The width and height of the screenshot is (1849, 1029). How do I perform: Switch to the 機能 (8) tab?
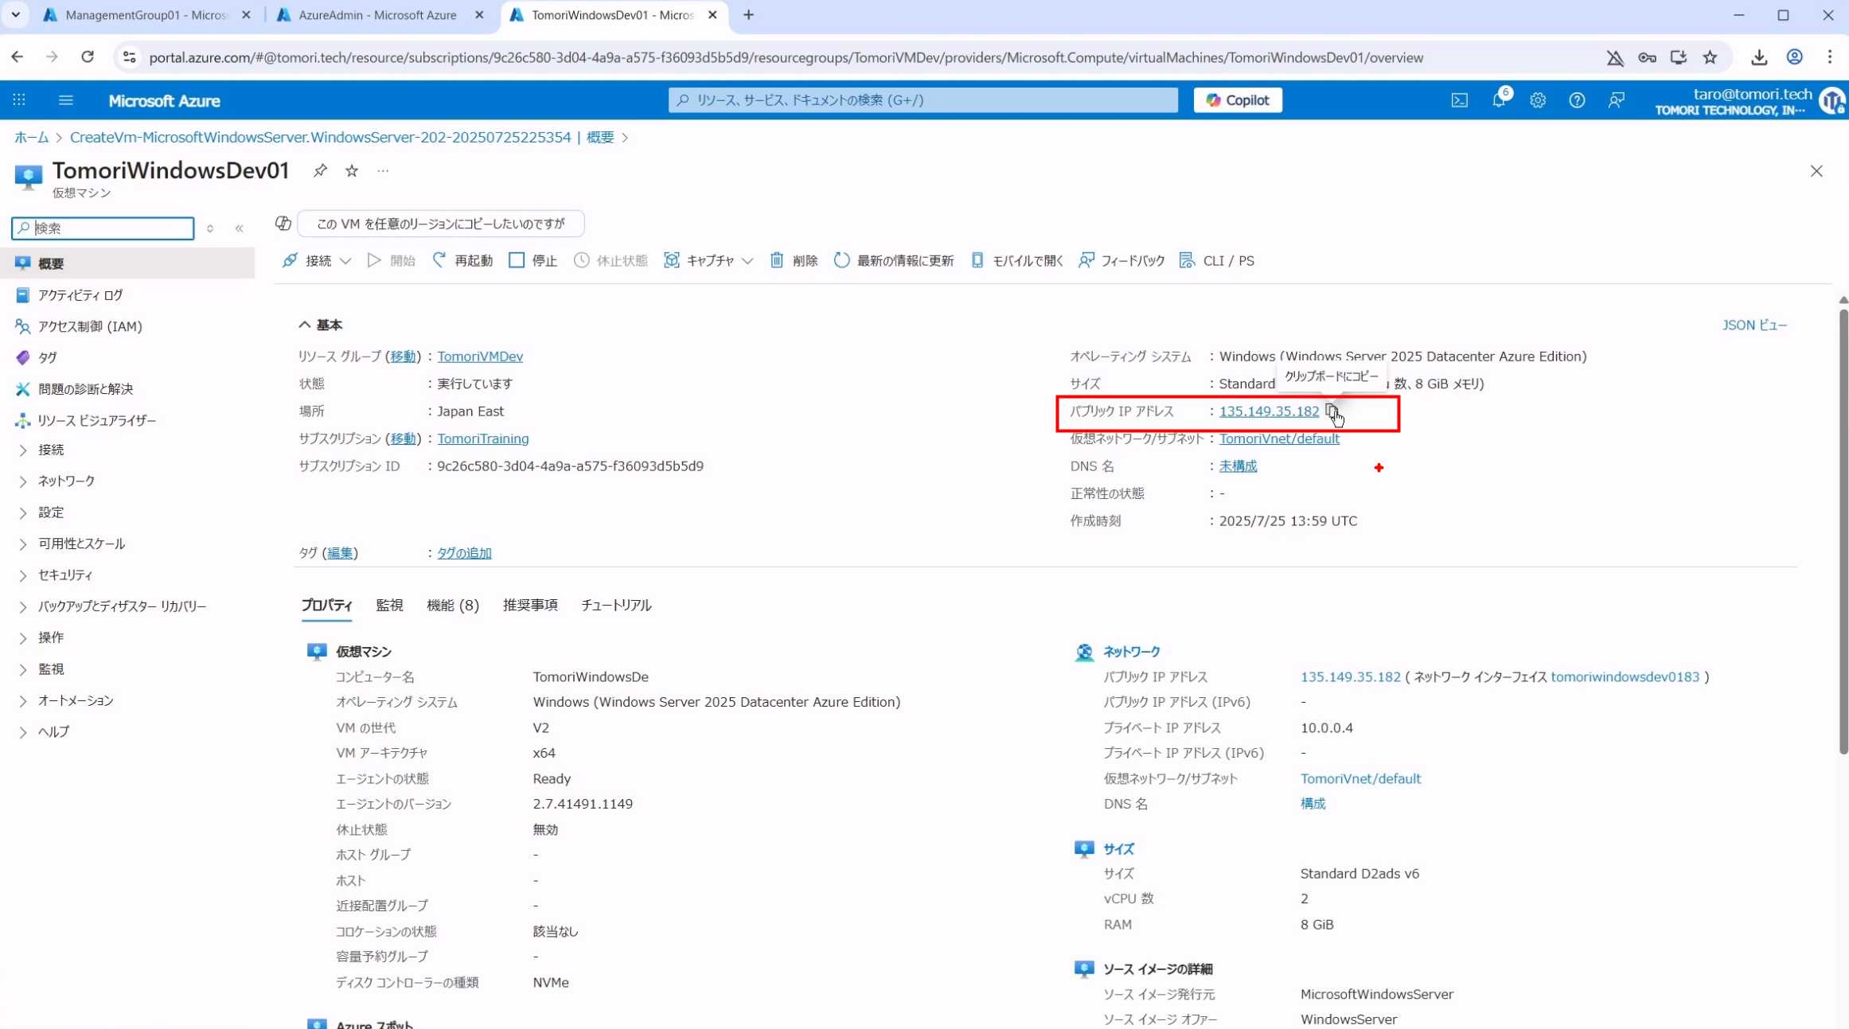(452, 605)
